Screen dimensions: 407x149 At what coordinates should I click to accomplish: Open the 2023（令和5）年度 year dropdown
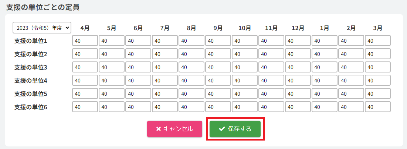42,27
